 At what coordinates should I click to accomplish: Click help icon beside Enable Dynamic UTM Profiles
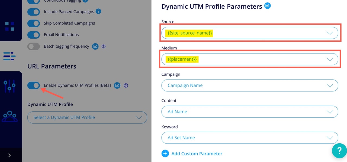pos(126,85)
